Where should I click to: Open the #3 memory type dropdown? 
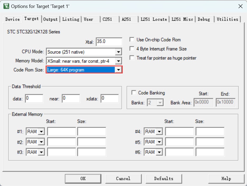point(41,152)
